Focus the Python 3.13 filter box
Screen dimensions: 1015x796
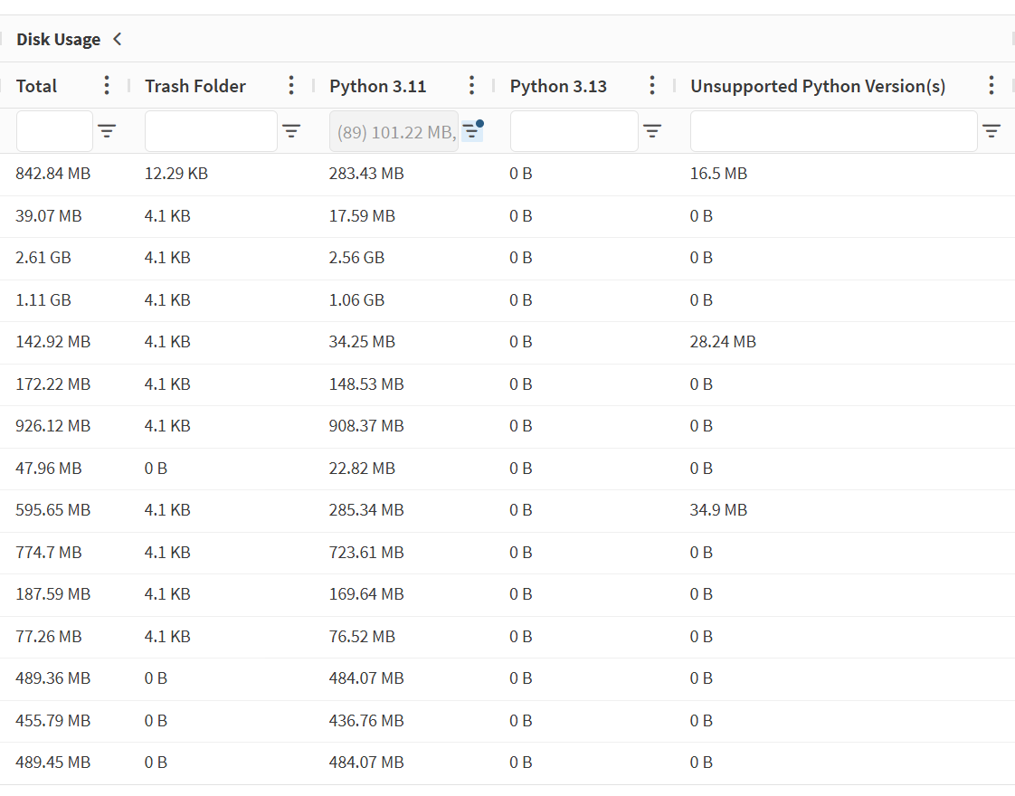click(x=574, y=131)
